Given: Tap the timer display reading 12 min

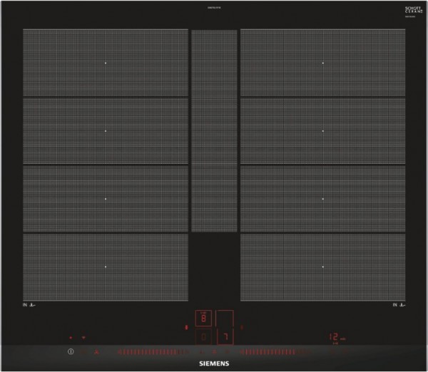Looking at the screenshot, I should click(337, 337).
